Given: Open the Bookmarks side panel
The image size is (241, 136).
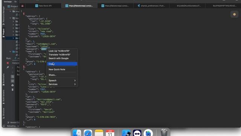Looking at the screenshot, I should click(3, 80).
